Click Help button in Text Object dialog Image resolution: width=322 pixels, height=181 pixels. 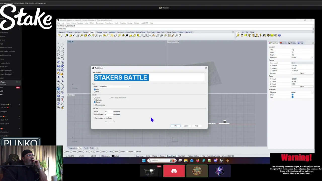197,126
